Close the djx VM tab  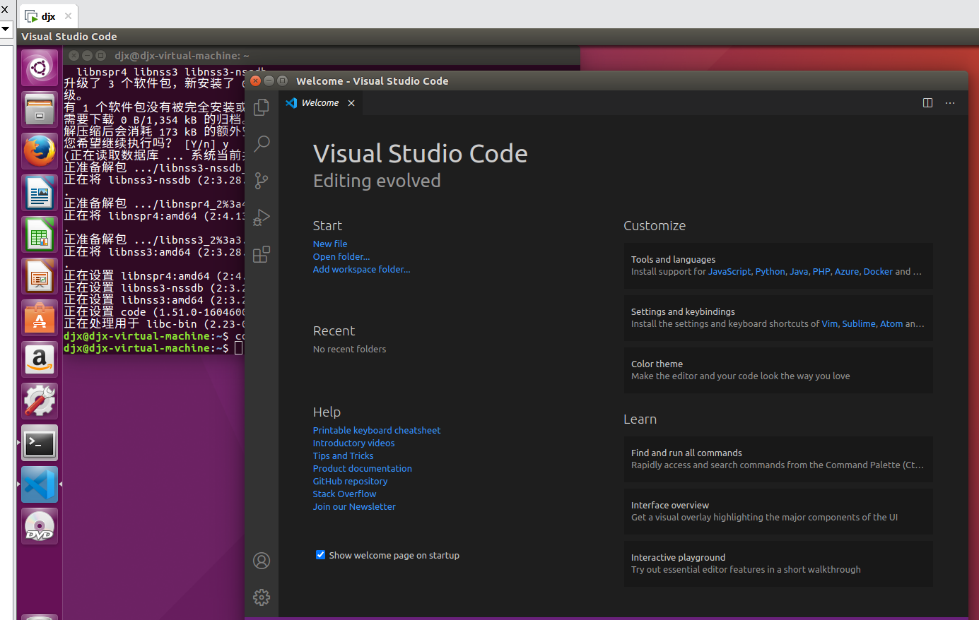click(68, 16)
